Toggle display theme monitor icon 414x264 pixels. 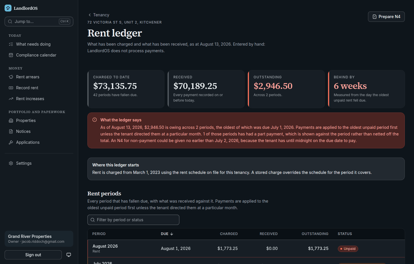69,255
